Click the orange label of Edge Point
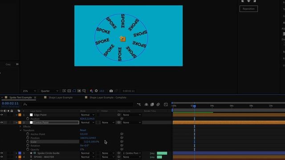Image resolution: width=285 pixels, height=160 pixels. (x=20, y=115)
